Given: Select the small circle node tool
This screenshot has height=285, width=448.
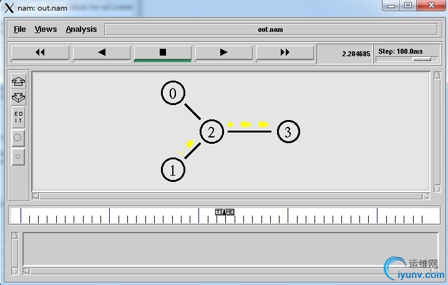Looking at the screenshot, I should pyautogui.click(x=17, y=156).
